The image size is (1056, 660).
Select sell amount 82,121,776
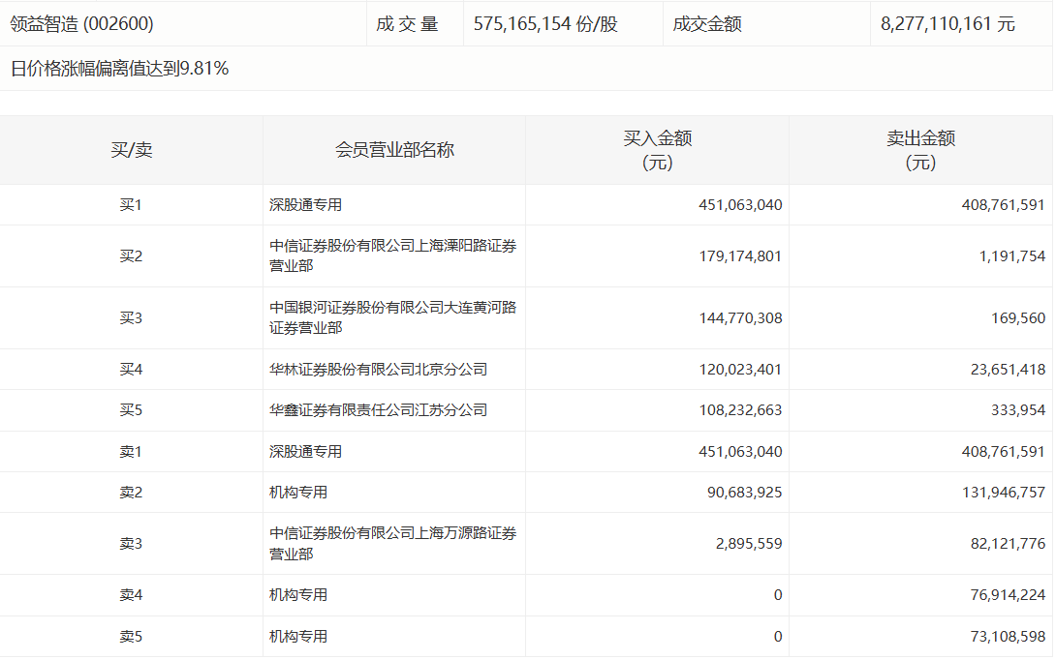[1009, 544]
